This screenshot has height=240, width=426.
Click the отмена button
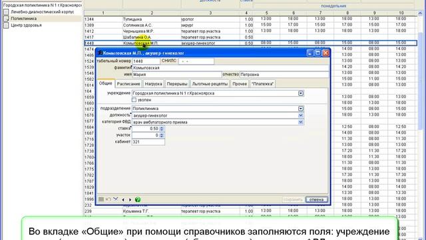317,199
